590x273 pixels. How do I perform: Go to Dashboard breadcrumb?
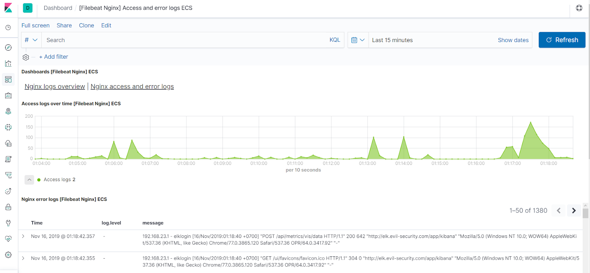tap(58, 8)
